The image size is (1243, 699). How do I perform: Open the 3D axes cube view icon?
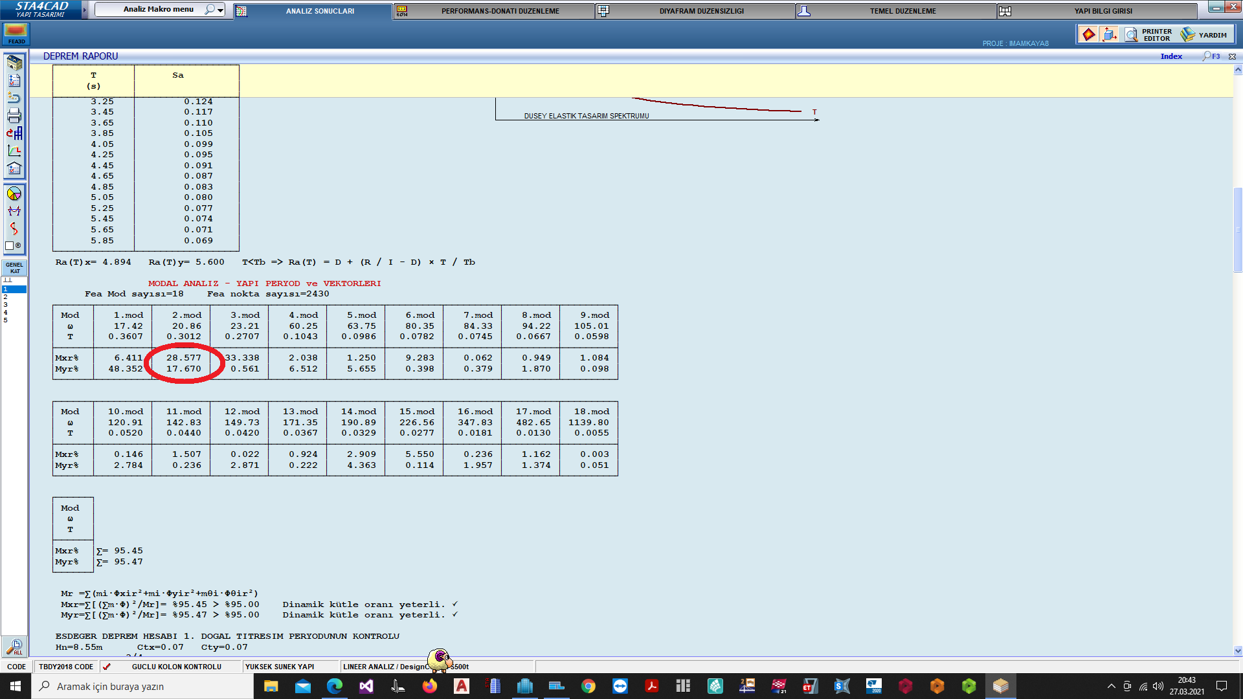[1109, 34]
